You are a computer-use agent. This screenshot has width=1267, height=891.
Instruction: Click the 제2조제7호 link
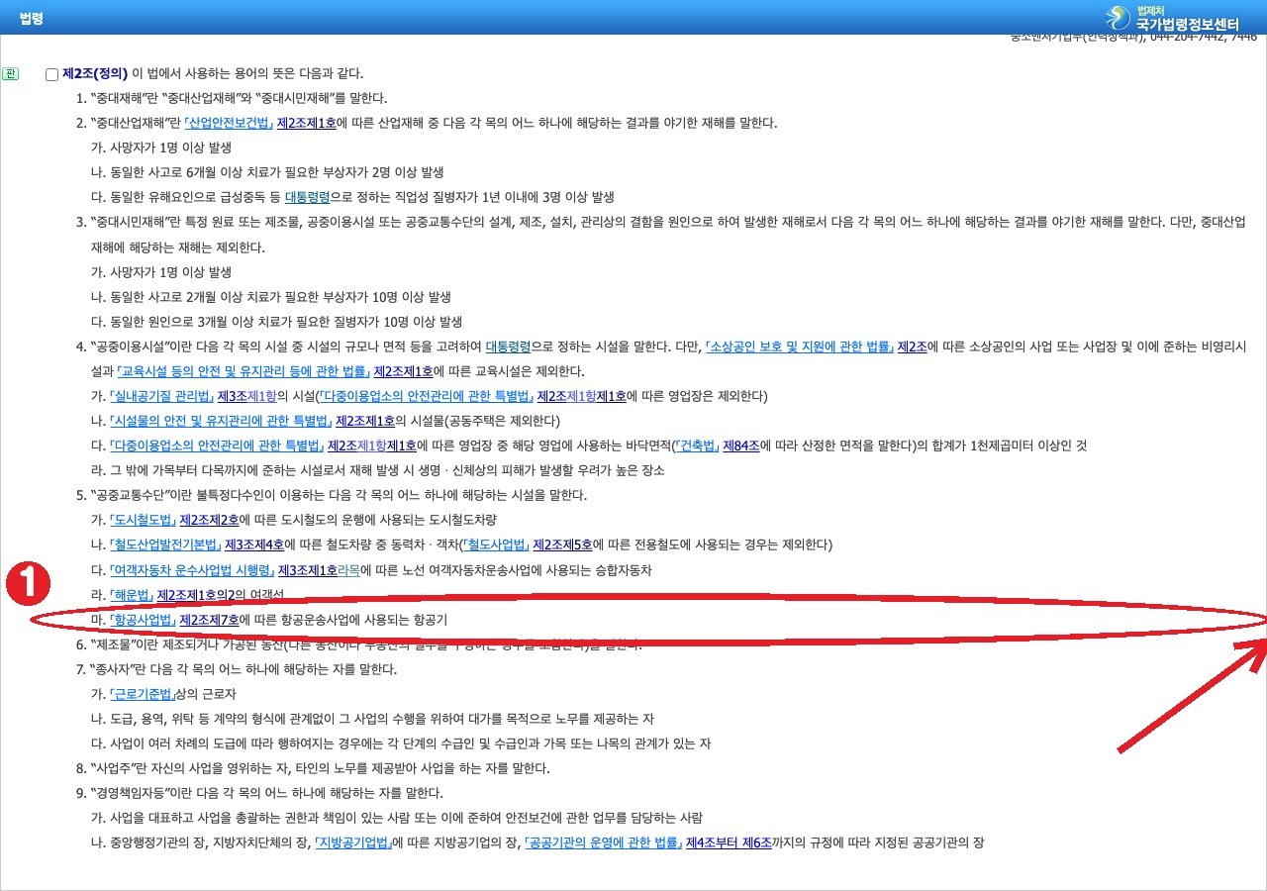(210, 620)
